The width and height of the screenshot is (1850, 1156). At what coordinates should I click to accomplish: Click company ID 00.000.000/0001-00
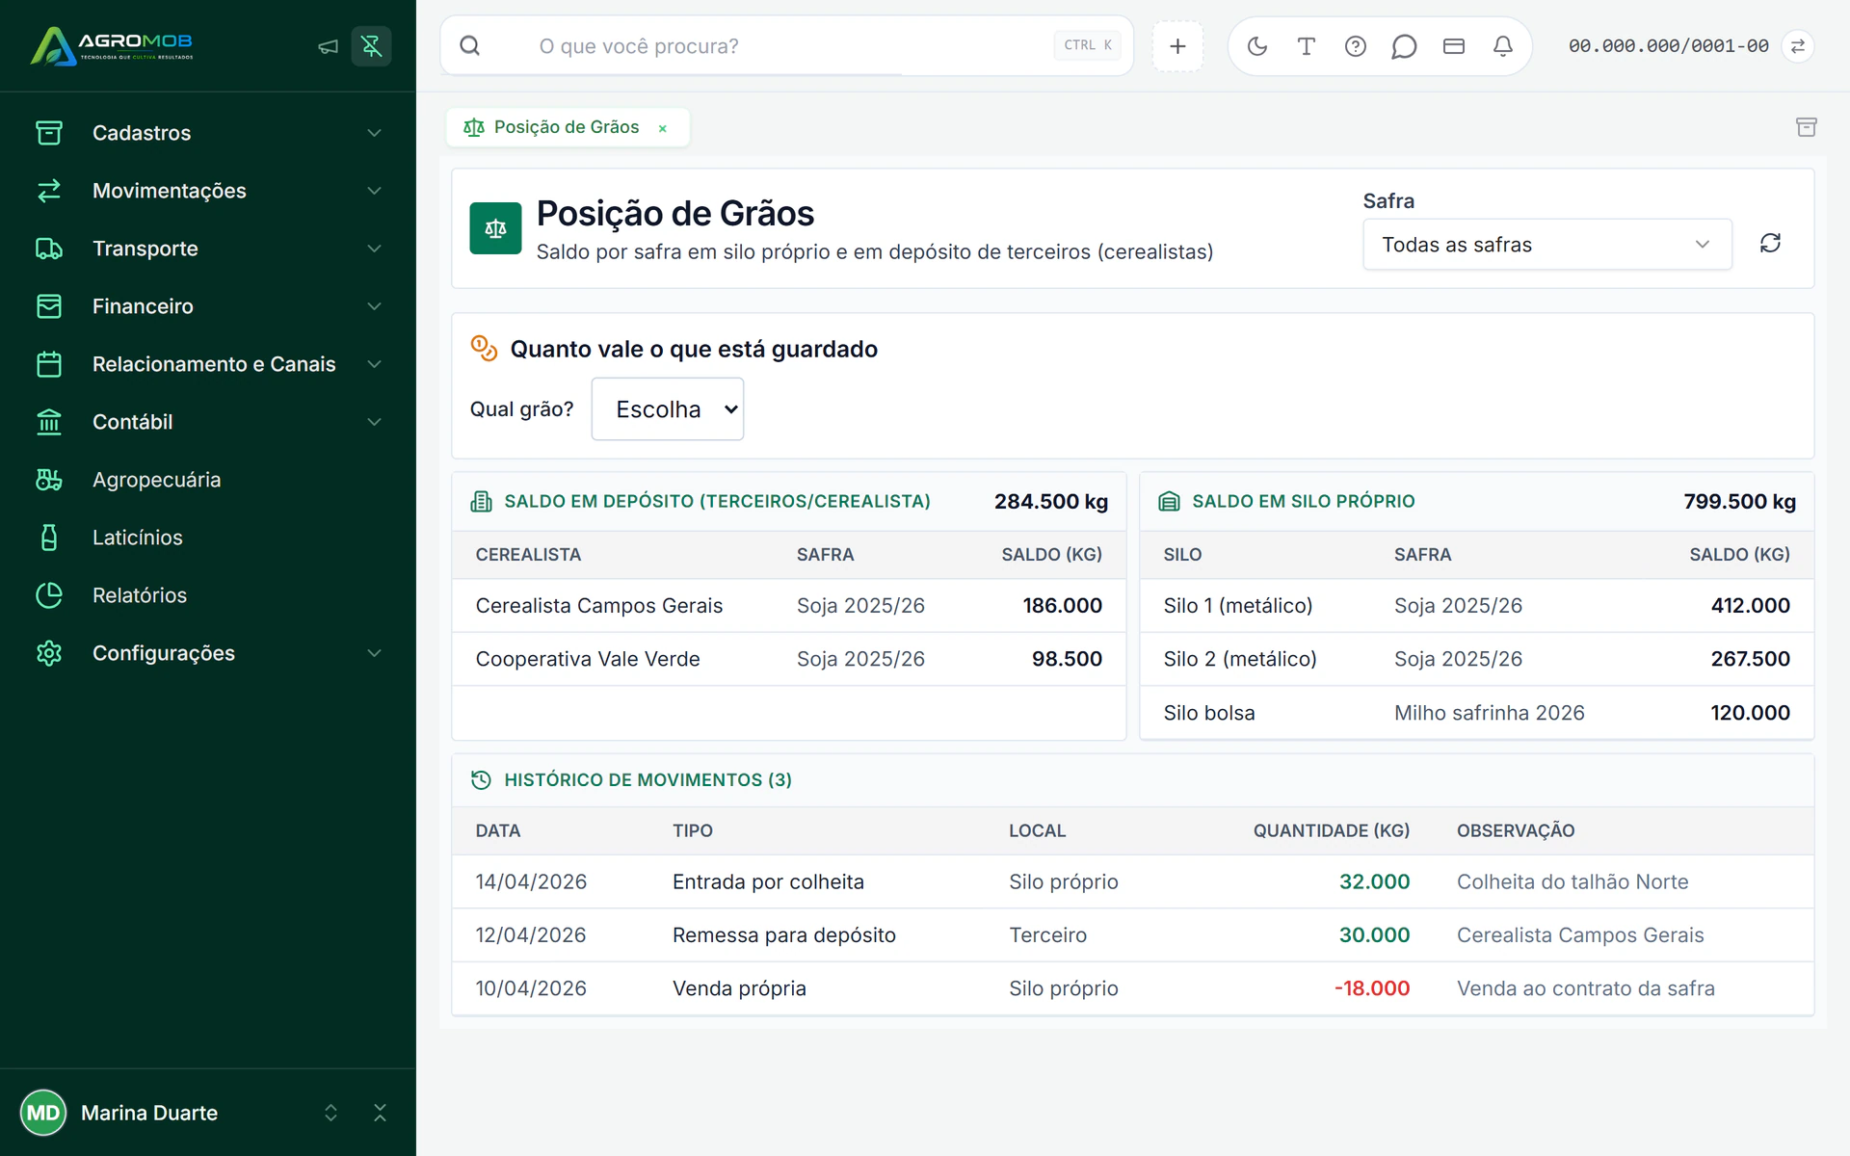point(1668,46)
